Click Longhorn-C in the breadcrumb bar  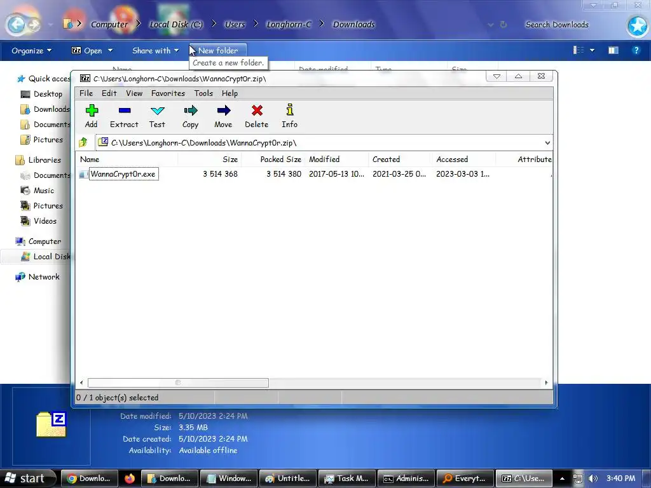289,25
